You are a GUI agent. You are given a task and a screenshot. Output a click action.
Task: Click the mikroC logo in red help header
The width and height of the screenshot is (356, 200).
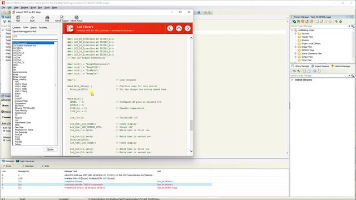[70, 28]
